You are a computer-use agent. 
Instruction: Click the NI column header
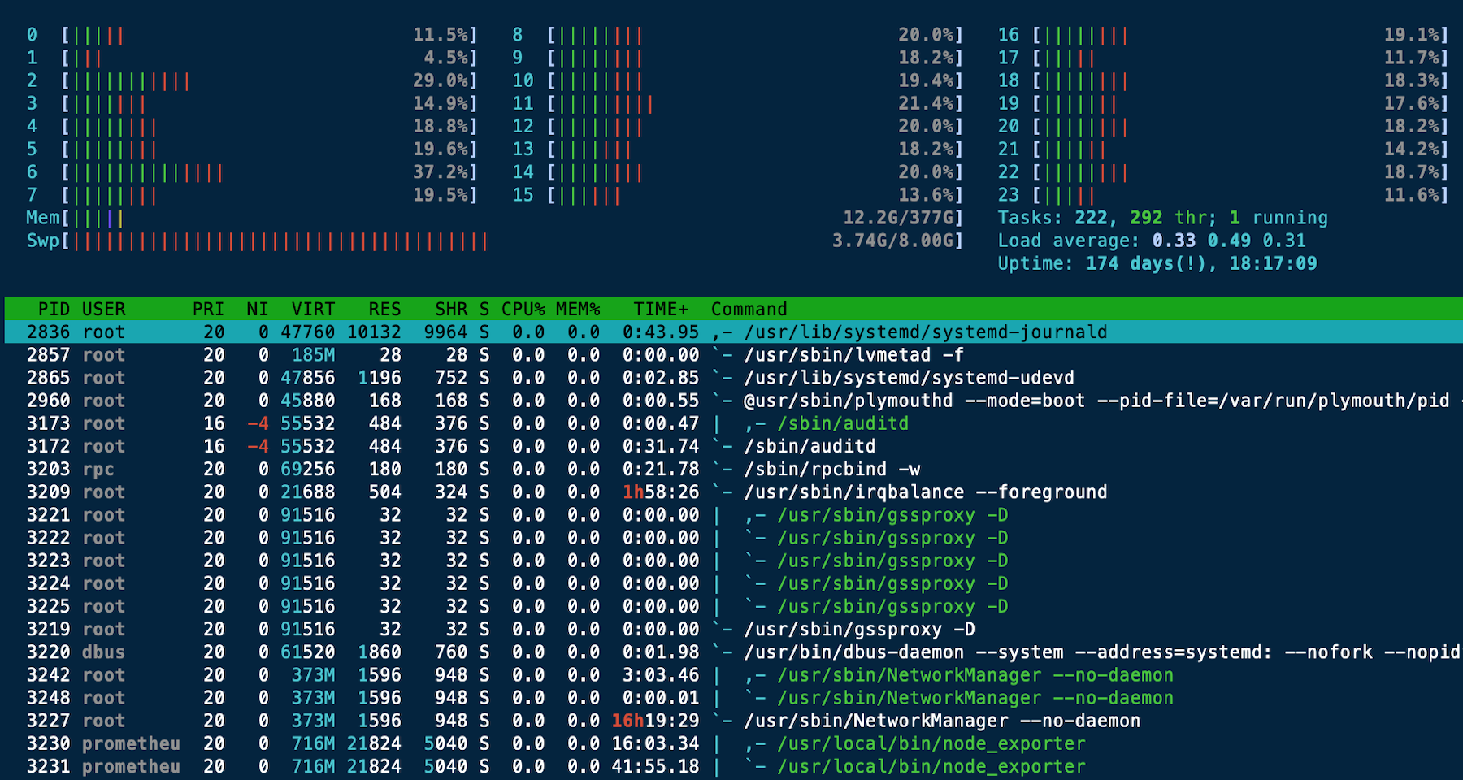click(x=258, y=309)
